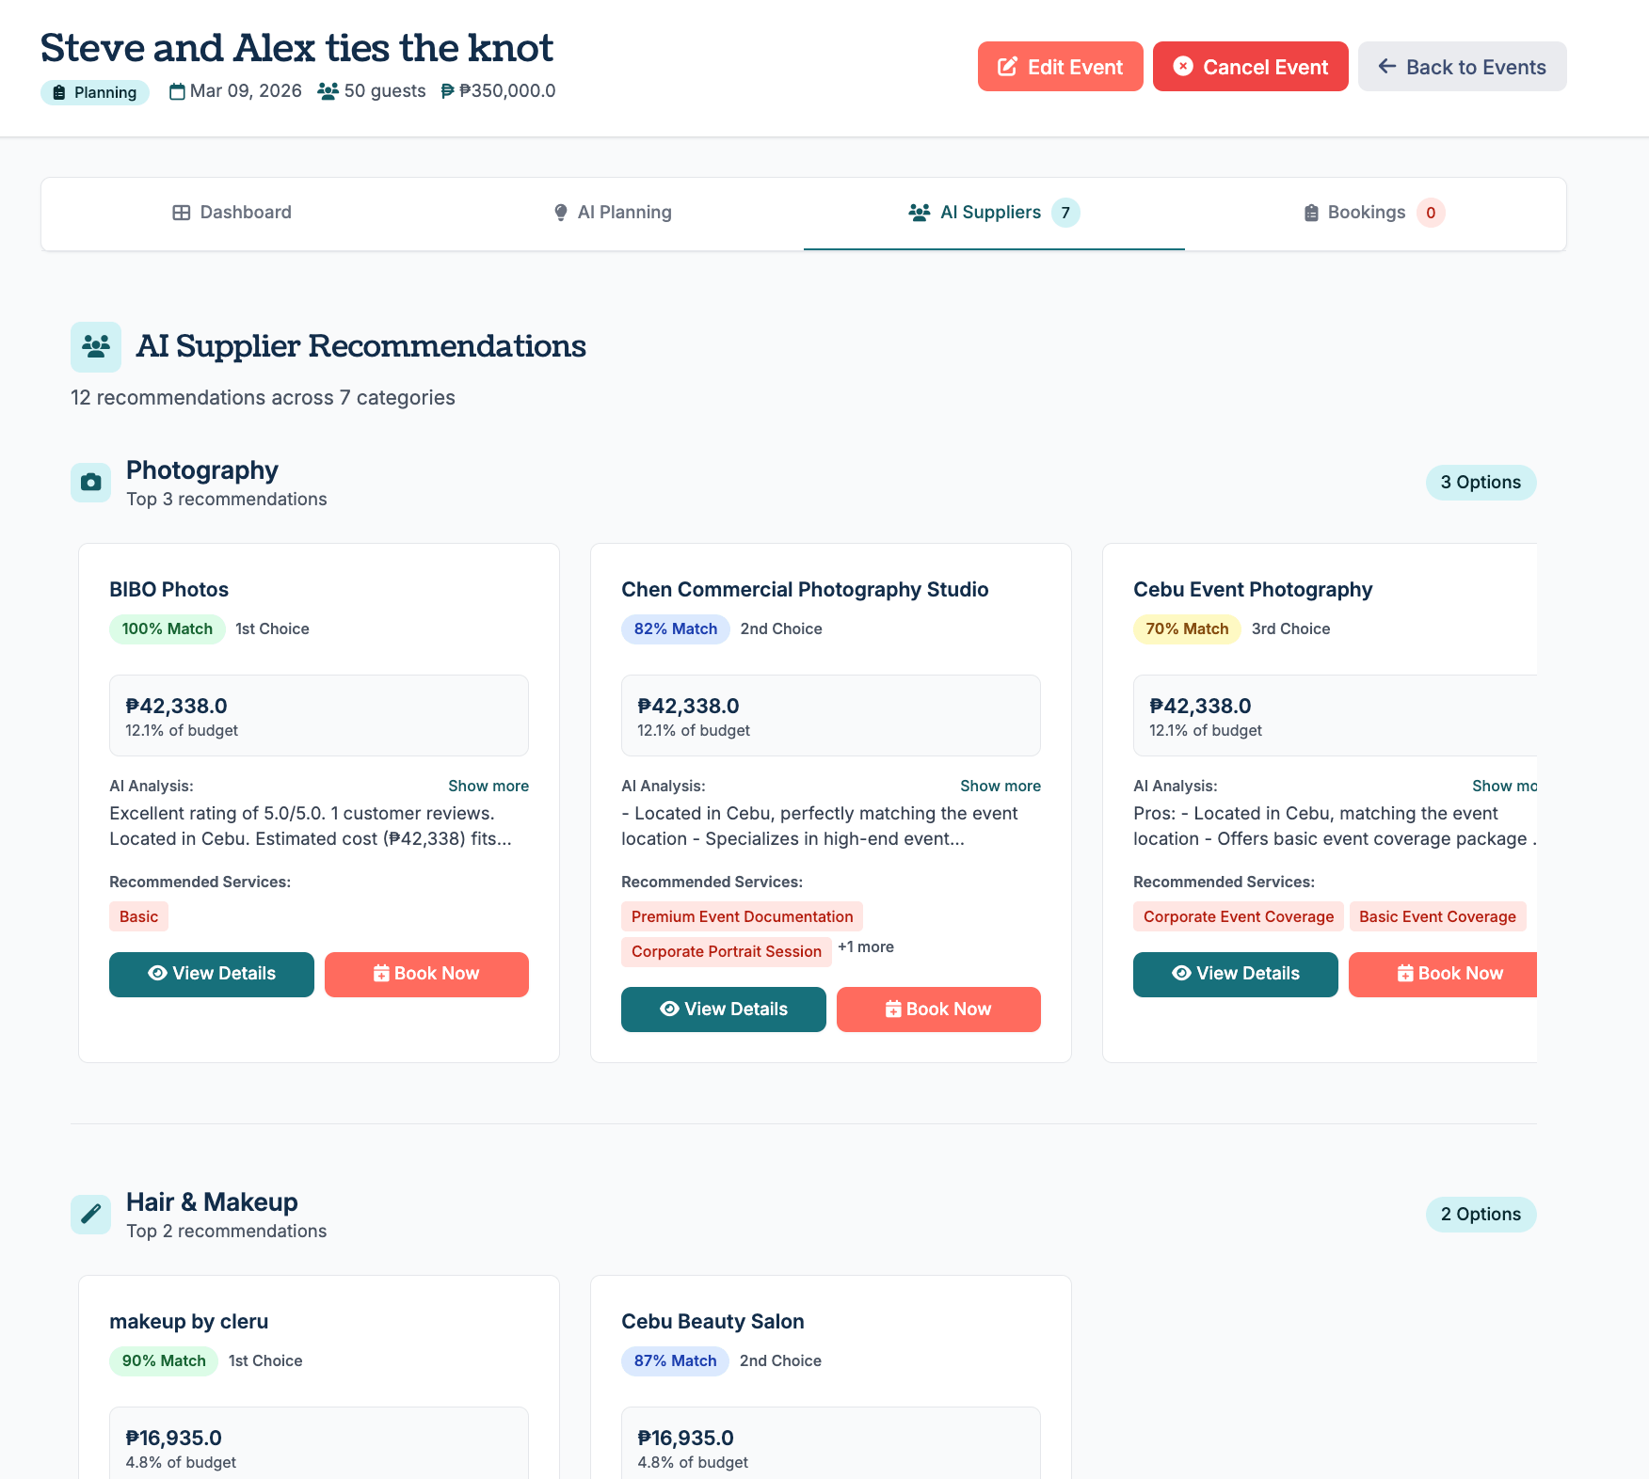1649x1479 pixels.
Task: Click the back arrow in Back to Events
Action: click(x=1386, y=66)
